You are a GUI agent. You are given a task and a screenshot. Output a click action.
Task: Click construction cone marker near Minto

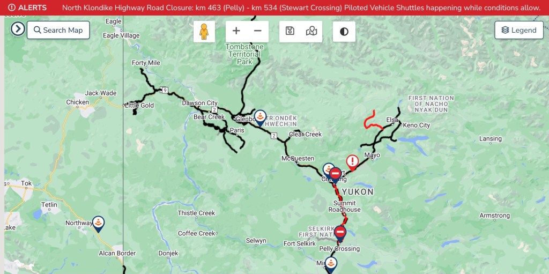(x=331, y=264)
